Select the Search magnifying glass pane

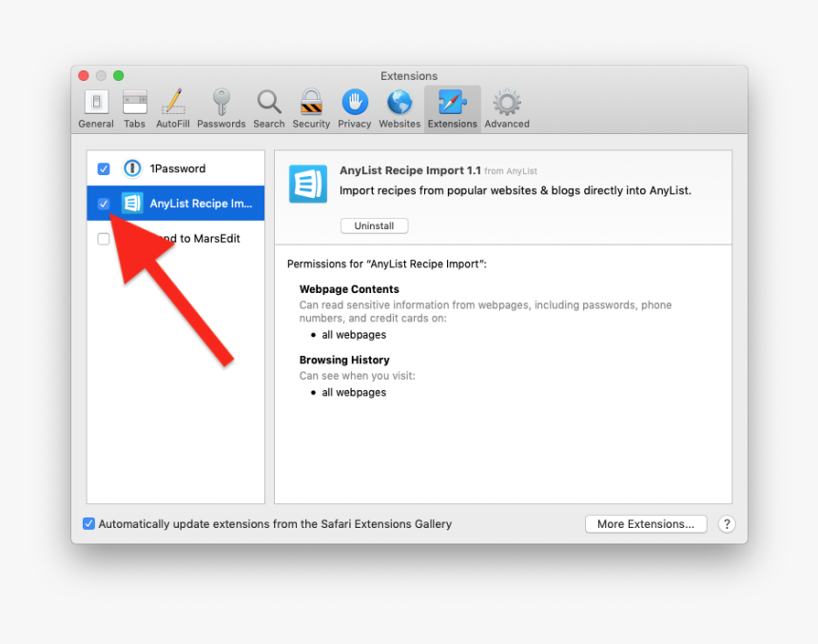click(x=269, y=108)
